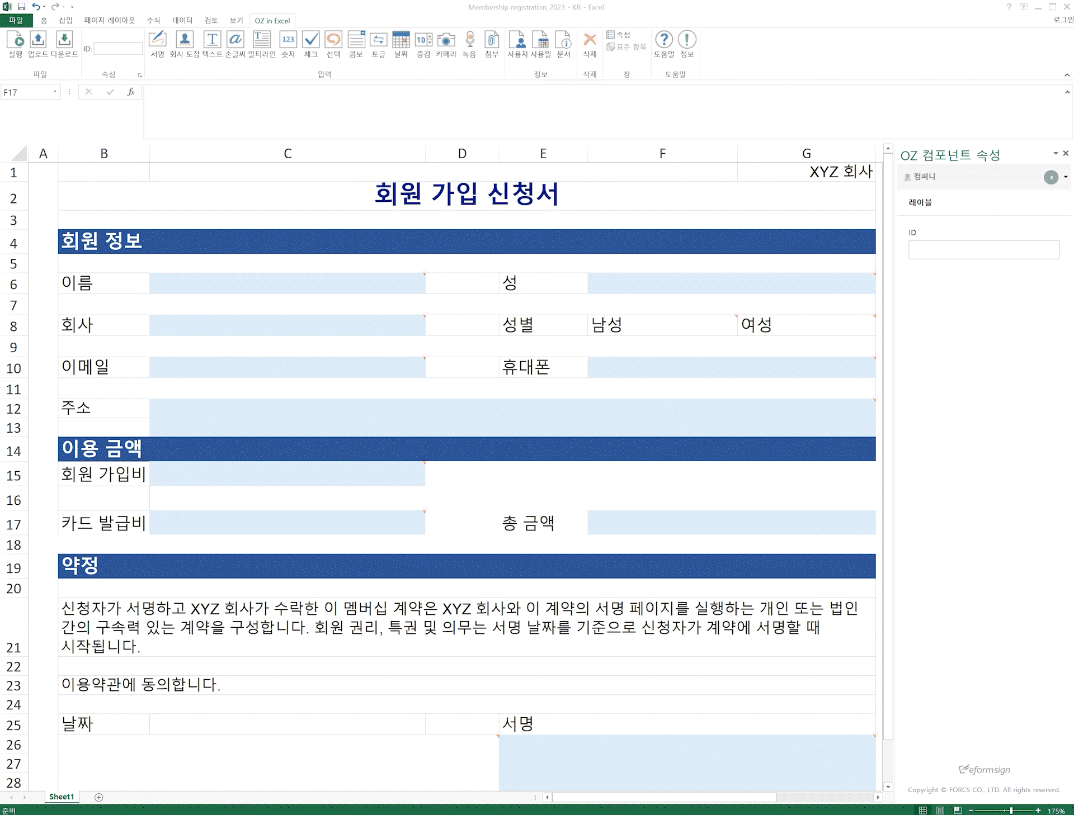
Task: Insert a 선택 (Select) component
Action: click(x=333, y=44)
